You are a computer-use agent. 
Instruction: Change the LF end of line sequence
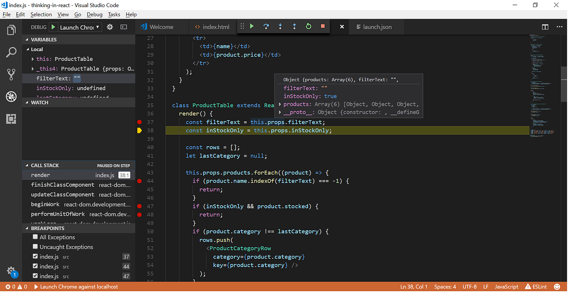click(x=486, y=287)
